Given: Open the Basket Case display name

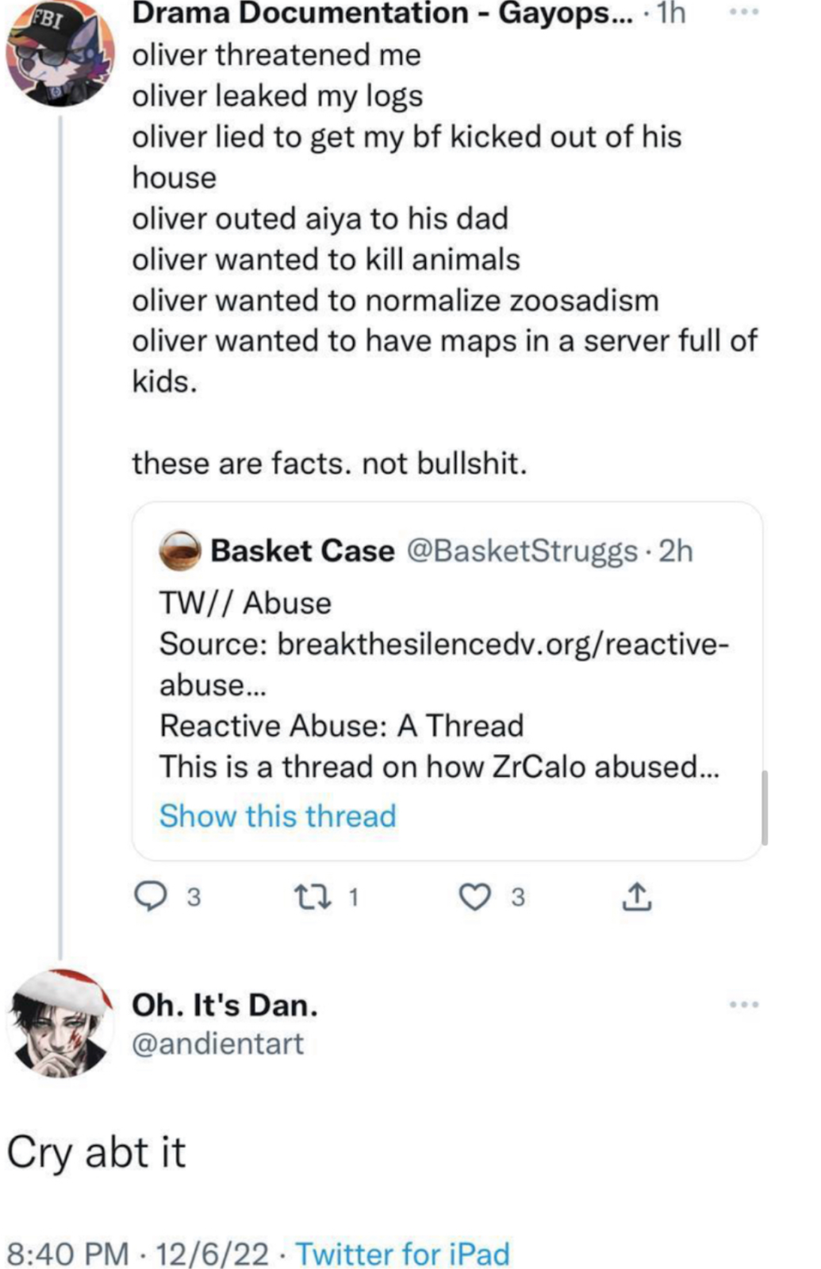Looking at the screenshot, I should [302, 550].
